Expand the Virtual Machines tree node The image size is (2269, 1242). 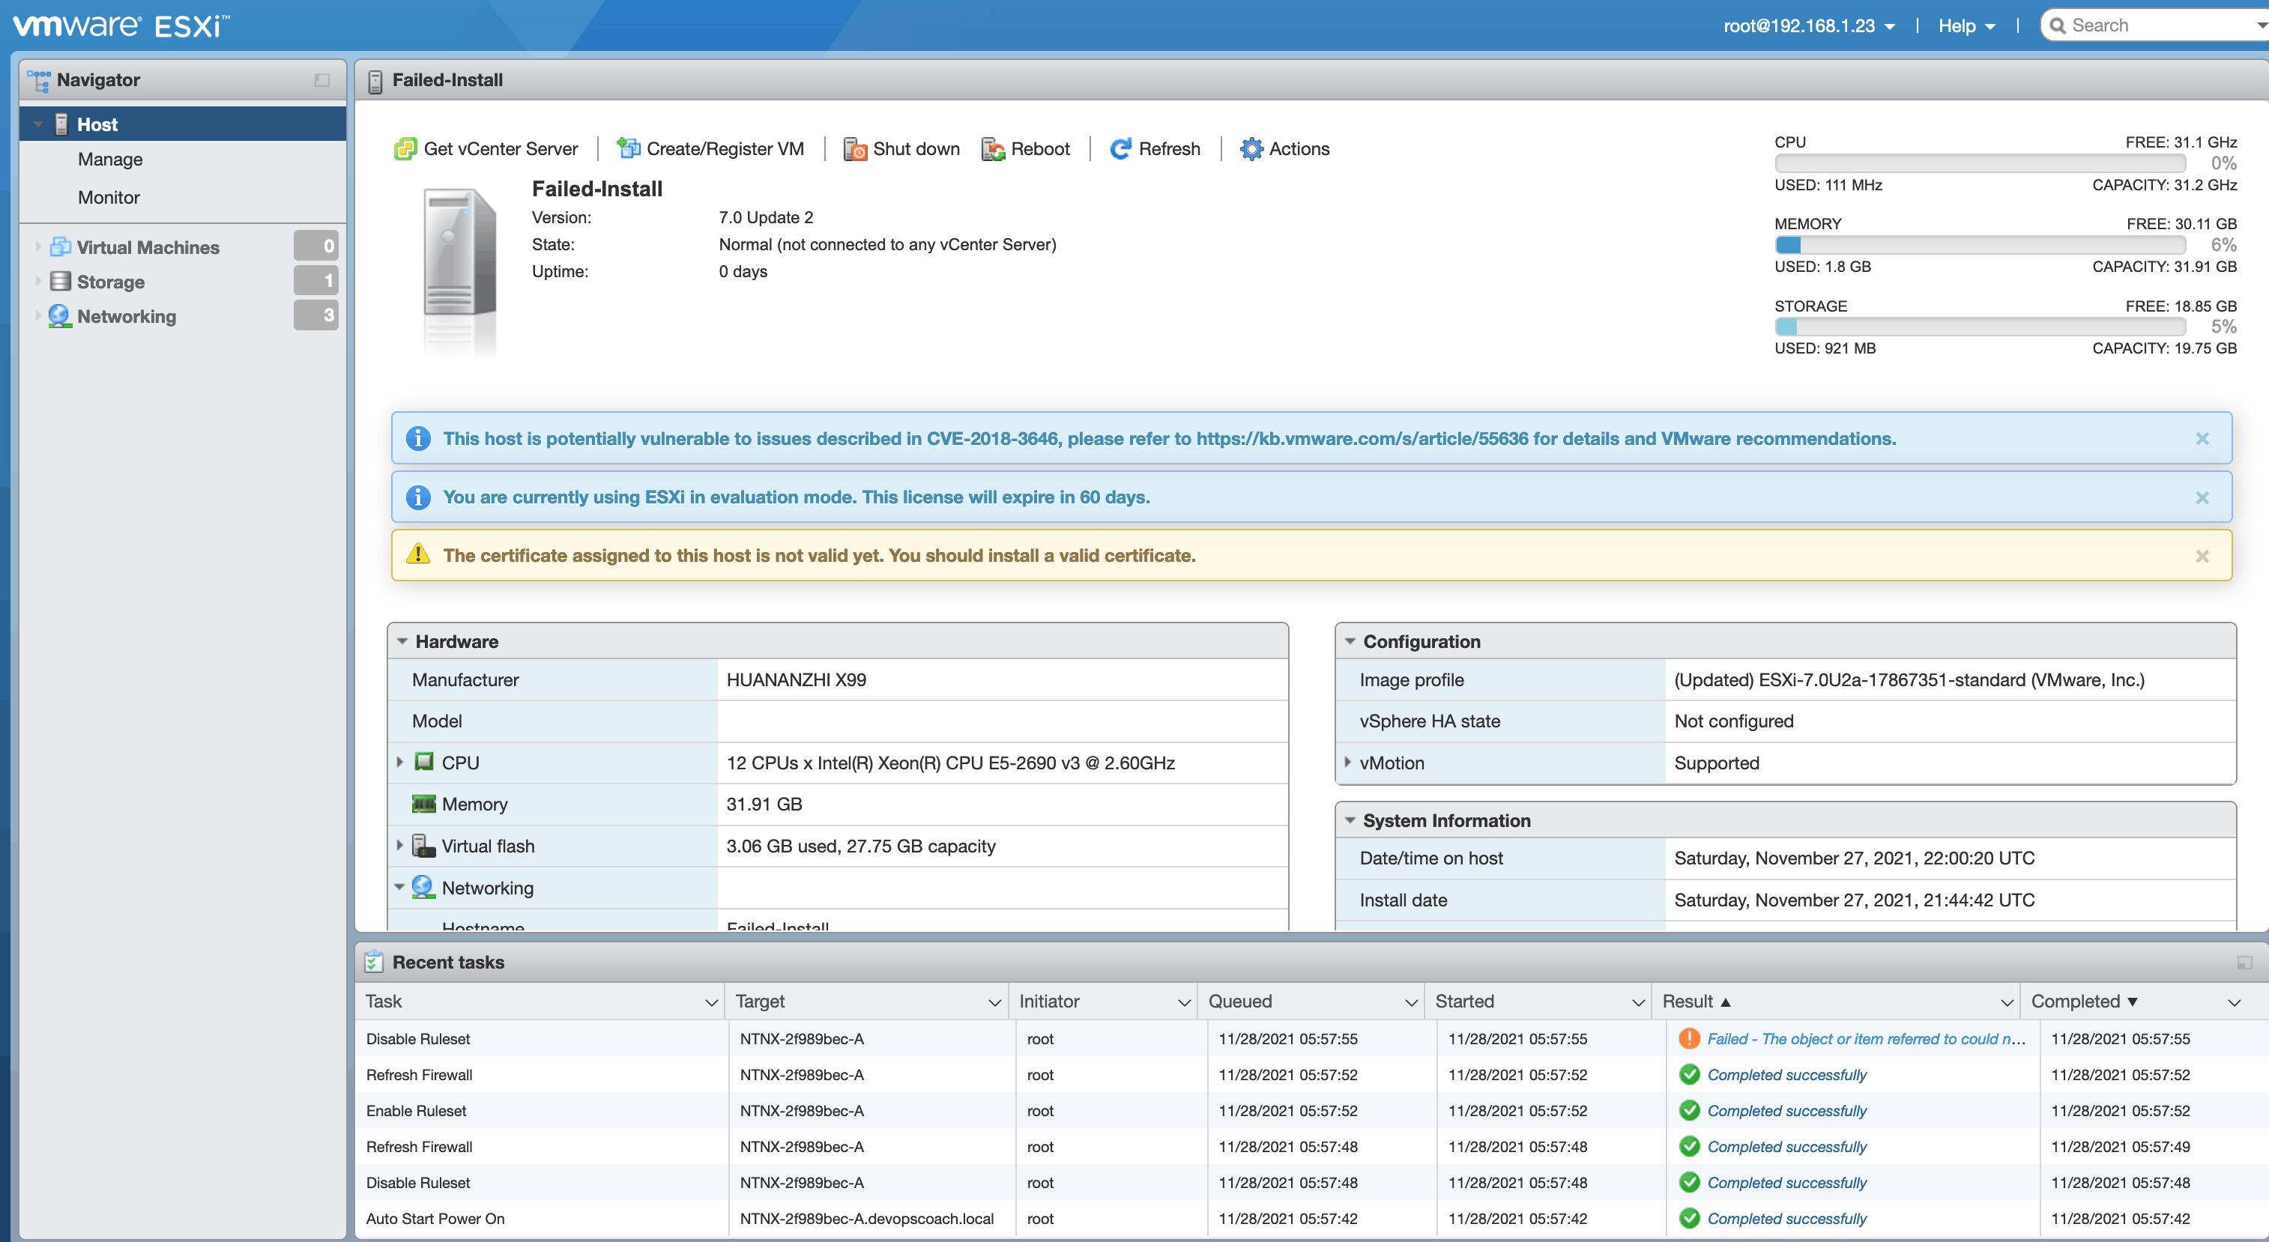(x=38, y=246)
